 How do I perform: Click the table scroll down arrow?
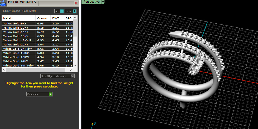coord(75,65)
